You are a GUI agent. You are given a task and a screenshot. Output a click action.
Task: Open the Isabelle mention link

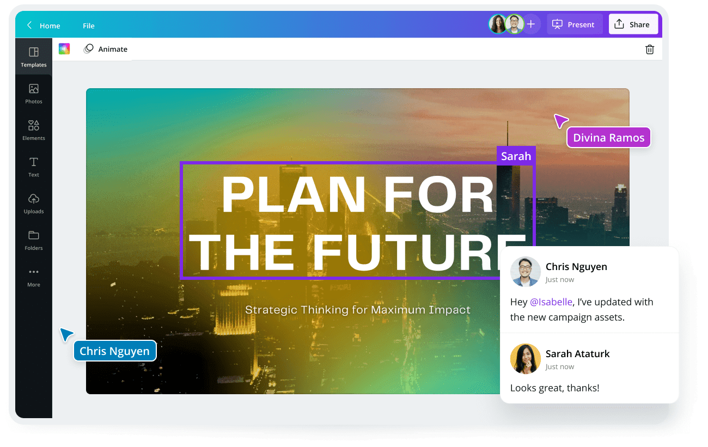[x=552, y=302]
